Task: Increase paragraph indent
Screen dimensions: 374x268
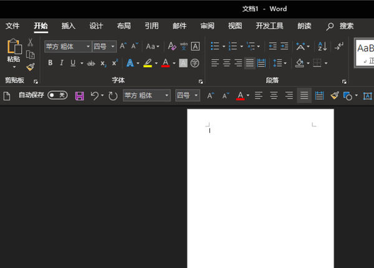Action: click(284, 46)
